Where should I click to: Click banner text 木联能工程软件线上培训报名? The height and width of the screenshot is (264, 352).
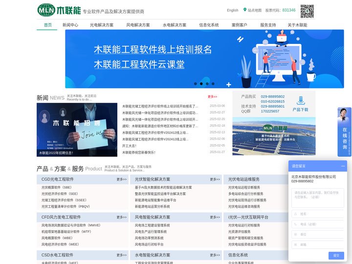[x=153, y=49]
